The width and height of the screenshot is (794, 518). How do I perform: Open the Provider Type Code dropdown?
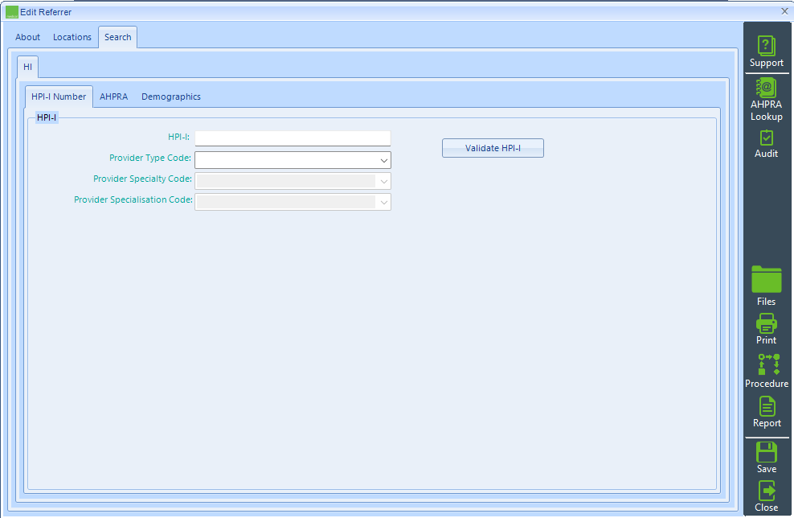point(293,160)
